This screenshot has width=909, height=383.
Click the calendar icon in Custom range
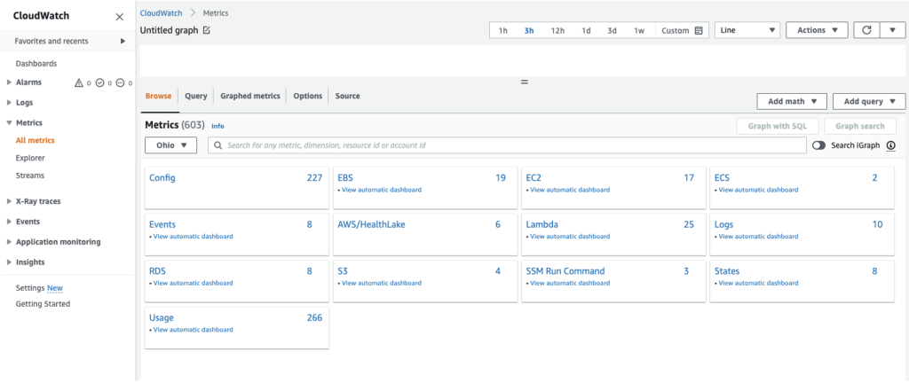(699, 31)
